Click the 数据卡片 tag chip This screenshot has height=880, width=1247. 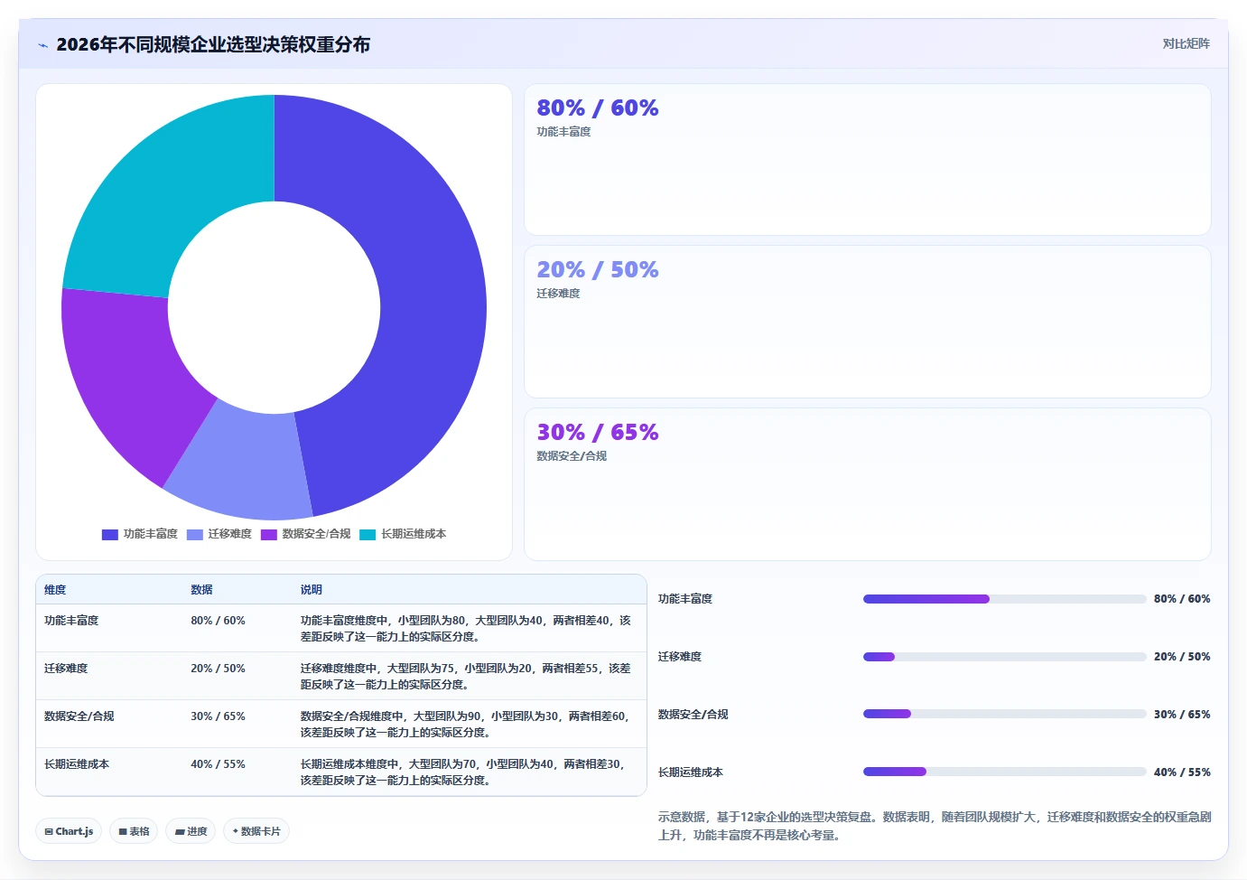click(256, 831)
